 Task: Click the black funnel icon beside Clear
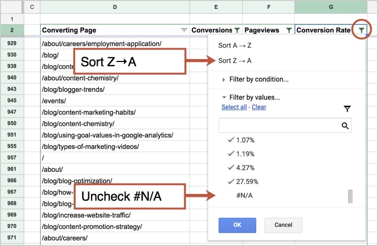pos(347,109)
